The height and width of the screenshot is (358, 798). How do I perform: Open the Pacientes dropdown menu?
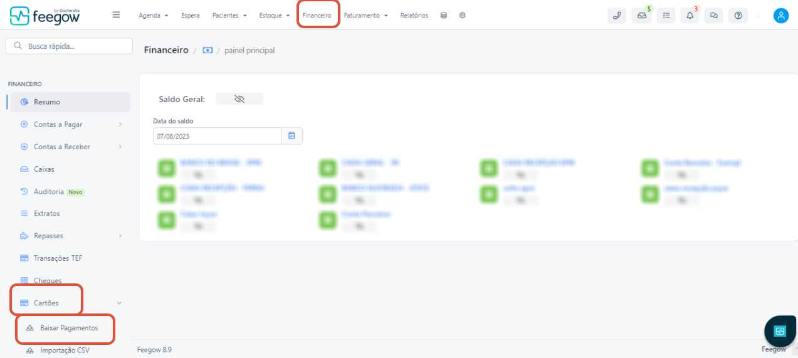[x=229, y=16]
